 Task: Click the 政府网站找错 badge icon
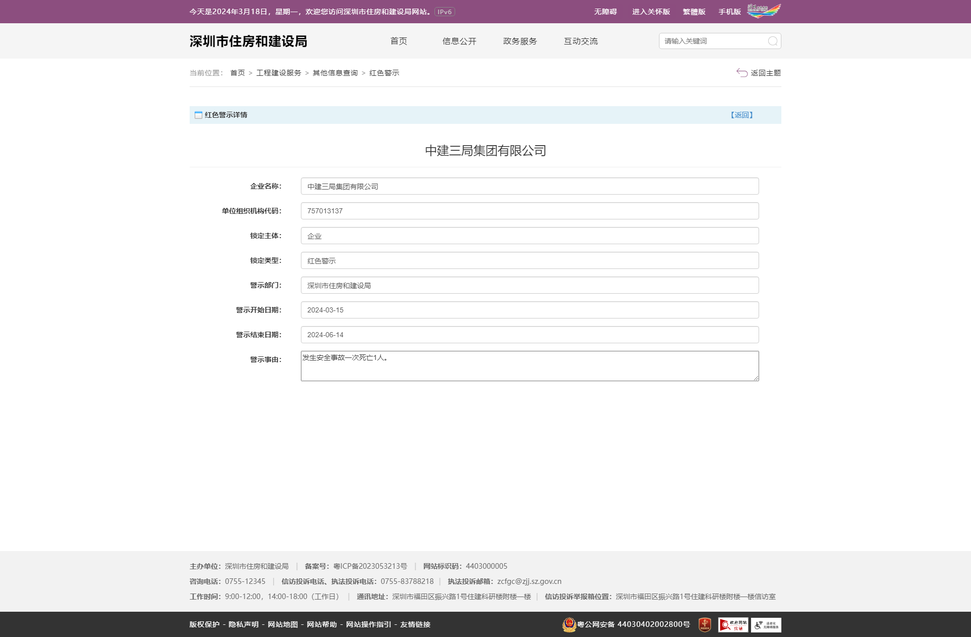click(x=733, y=625)
